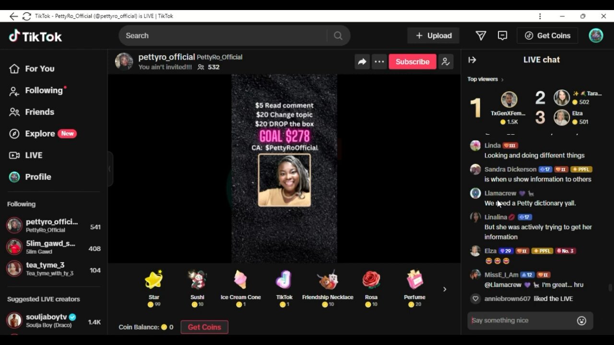The image size is (614, 345).
Task: Click the chat panel scrollbar
Action: (610, 287)
